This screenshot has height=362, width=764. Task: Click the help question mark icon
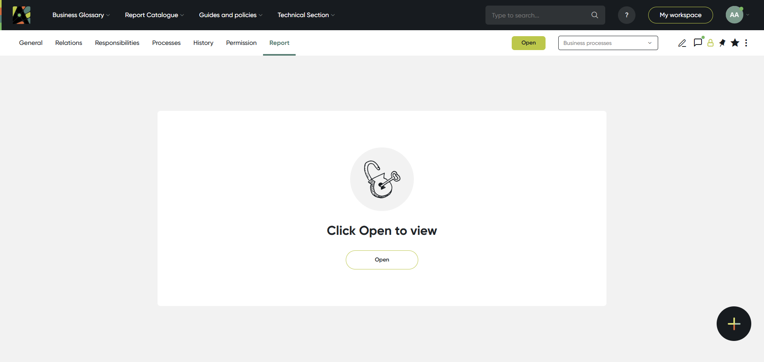click(627, 15)
